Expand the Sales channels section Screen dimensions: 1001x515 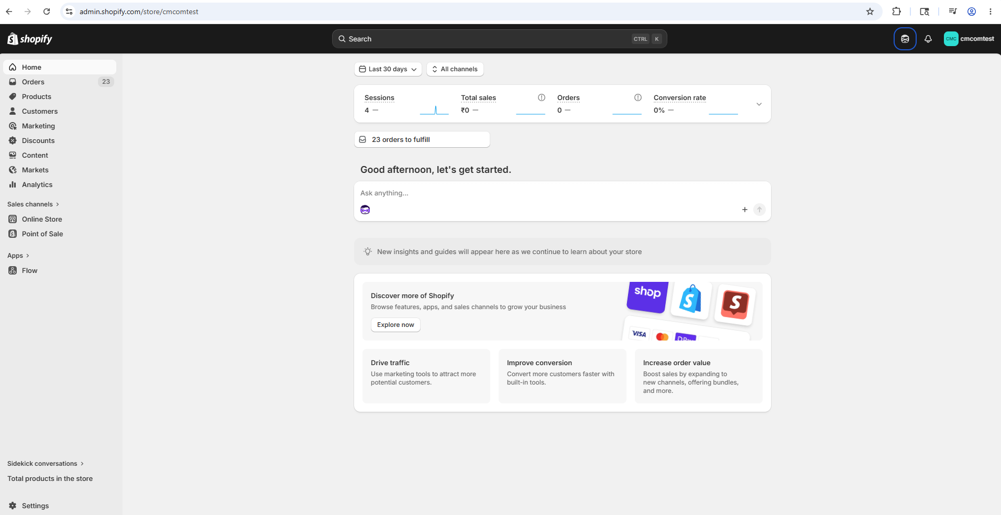pos(34,204)
